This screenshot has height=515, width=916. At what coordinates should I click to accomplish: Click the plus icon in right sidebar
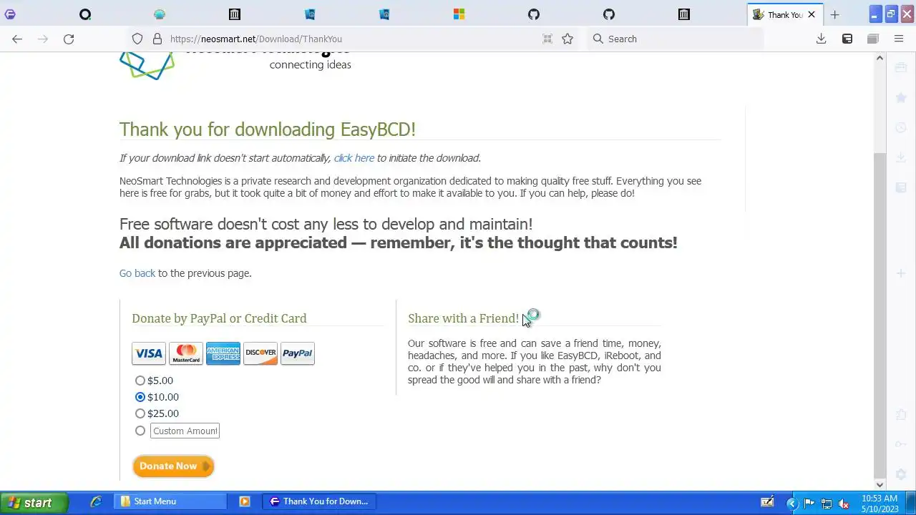click(x=901, y=273)
